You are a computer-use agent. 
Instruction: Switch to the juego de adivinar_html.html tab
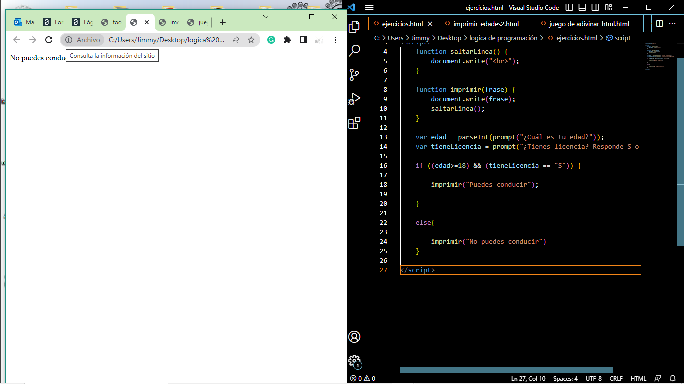(589, 24)
